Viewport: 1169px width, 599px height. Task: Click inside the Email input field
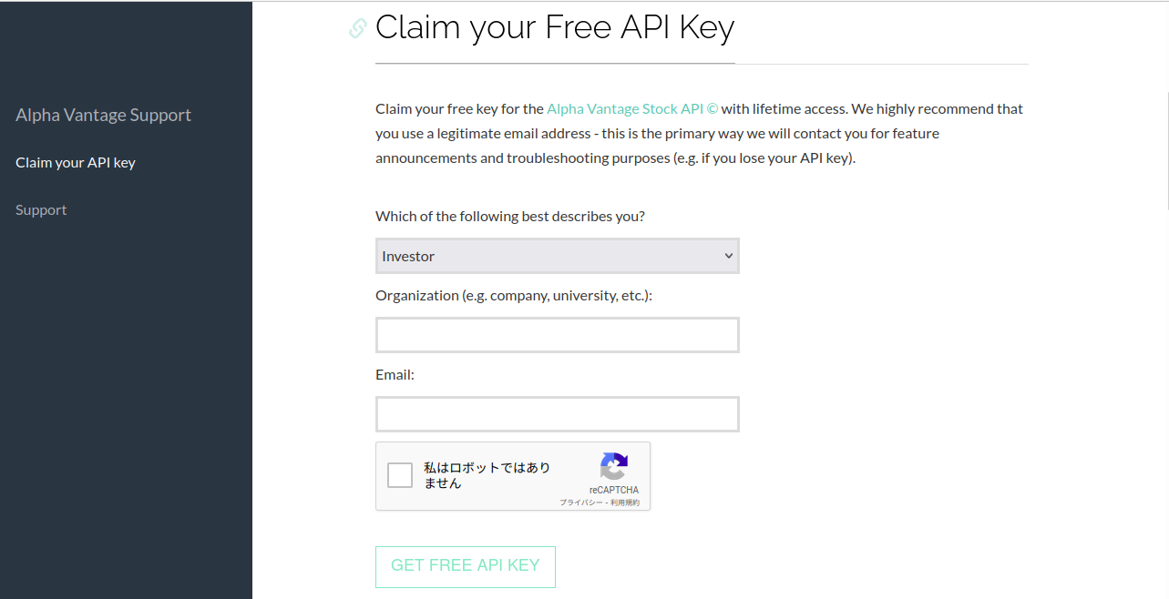(557, 413)
